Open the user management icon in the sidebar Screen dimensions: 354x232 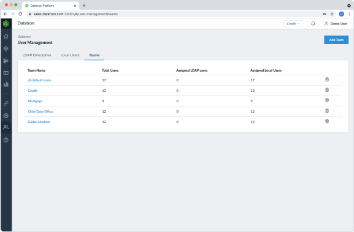point(6,127)
